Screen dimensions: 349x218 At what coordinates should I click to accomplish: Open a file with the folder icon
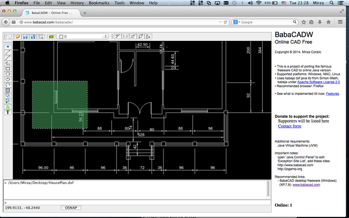(x=18, y=37)
